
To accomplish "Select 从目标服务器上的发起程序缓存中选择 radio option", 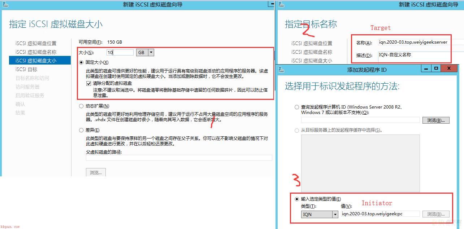I will (297, 130).
